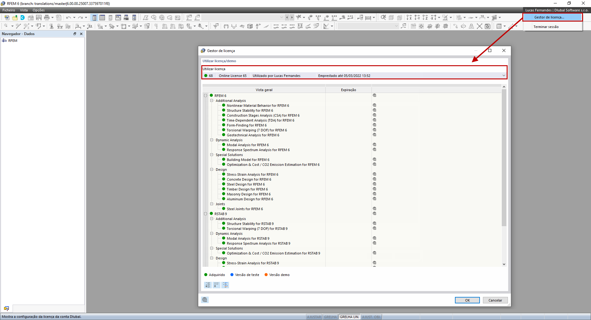
Task: Toggle the tables panel button in toolbar
Action: click(102, 18)
